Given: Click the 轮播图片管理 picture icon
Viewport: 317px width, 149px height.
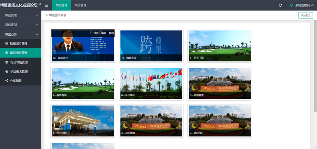Looking at the screenshot, I should click(7, 44).
